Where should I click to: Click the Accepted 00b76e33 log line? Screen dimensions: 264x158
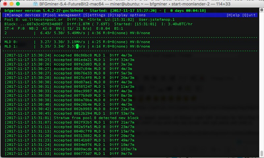coord(68,73)
